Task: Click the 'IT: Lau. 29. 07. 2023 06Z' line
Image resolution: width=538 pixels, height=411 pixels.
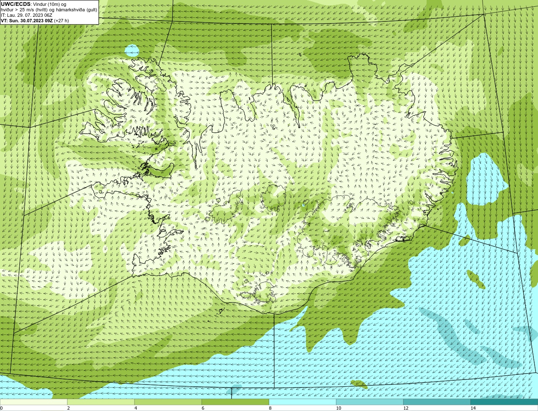Action: coord(26,15)
